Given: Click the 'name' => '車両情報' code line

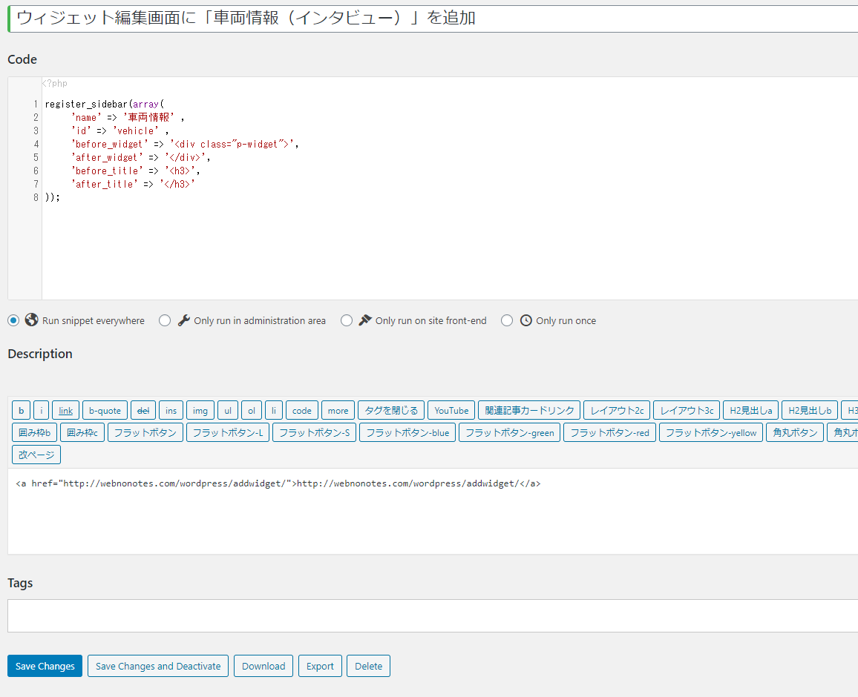Looking at the screenshot, I should (128, 117).
